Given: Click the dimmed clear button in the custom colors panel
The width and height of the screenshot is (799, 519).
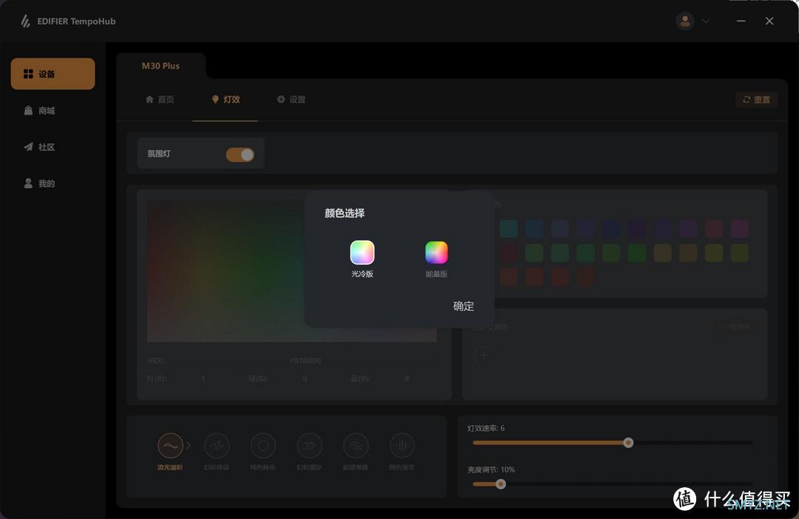Looking at the screenshot, I should [x=735, y=327].
